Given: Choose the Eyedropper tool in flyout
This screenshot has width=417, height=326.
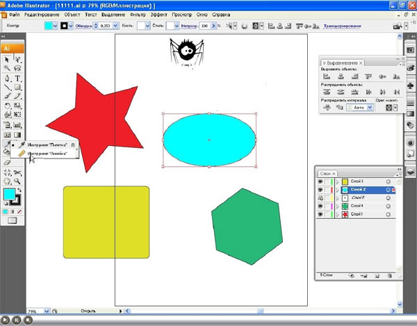Looking at the screenshot, I should point(23,145).
